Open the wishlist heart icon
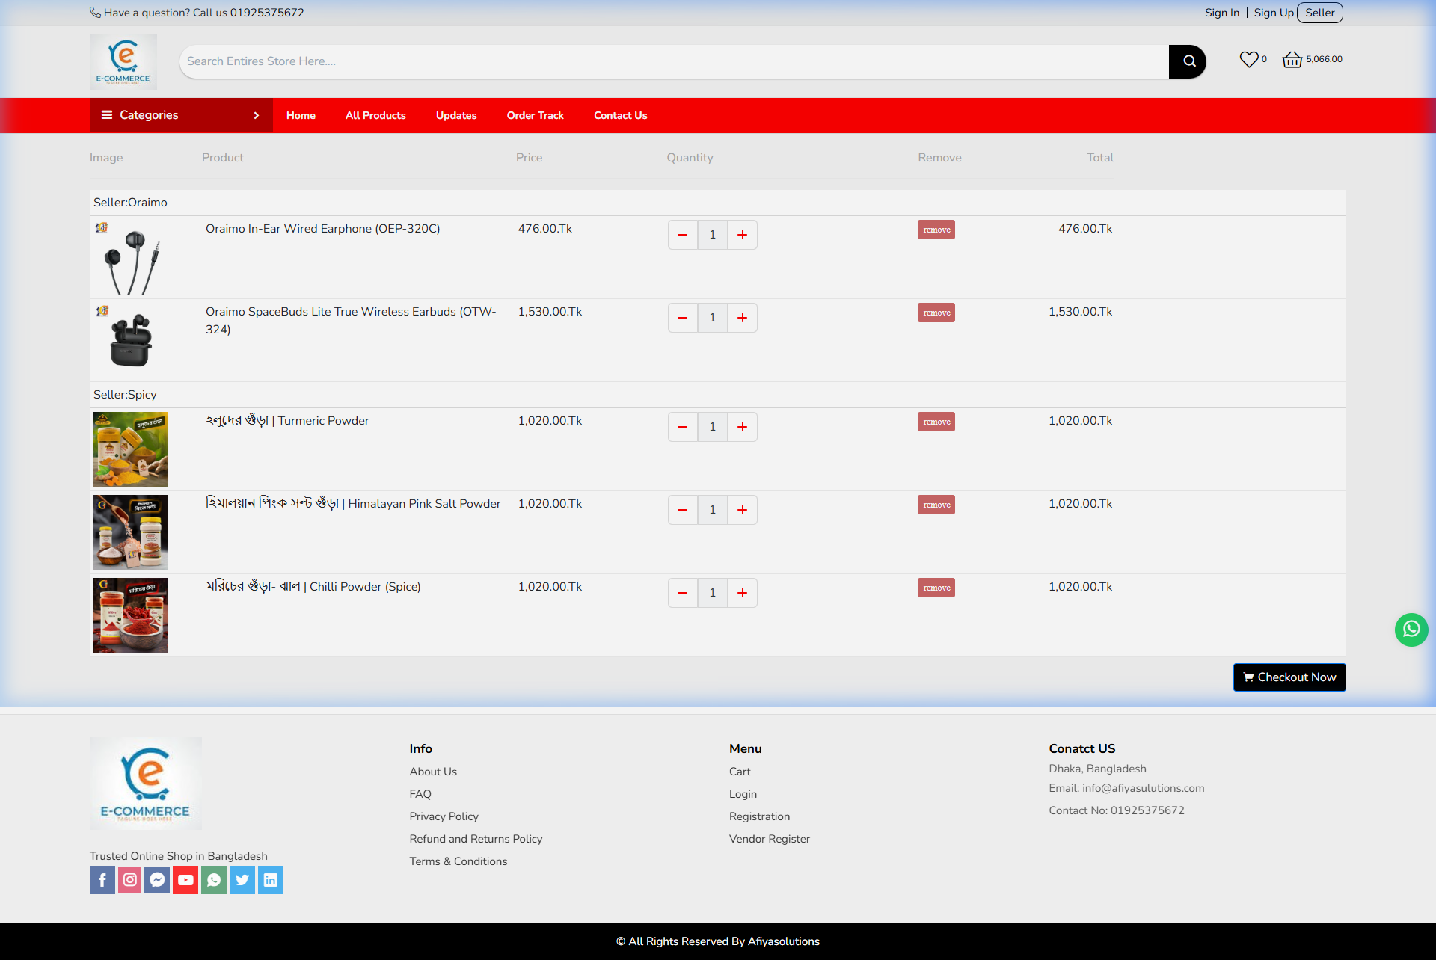 click(x=1248, y=58)
